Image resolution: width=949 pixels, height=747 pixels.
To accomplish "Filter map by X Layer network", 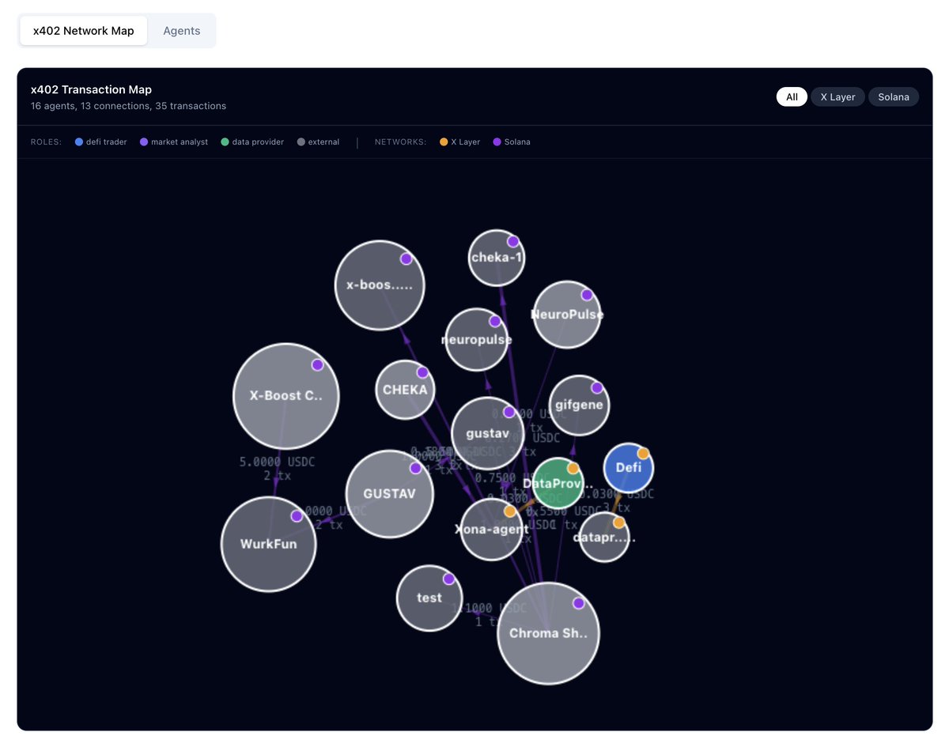I will pos(837,97).
